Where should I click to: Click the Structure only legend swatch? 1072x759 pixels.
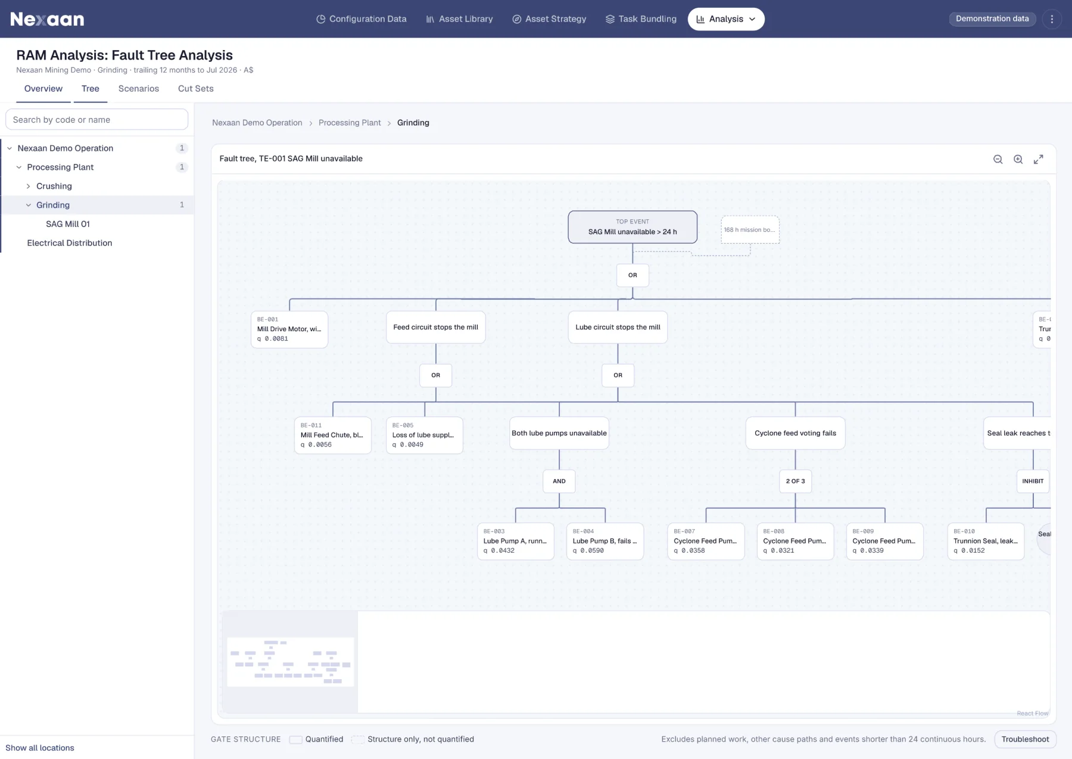(x=357, y=739)
